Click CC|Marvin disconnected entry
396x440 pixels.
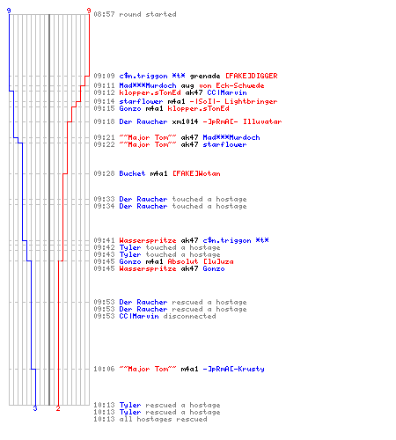[x=167, y=316]
